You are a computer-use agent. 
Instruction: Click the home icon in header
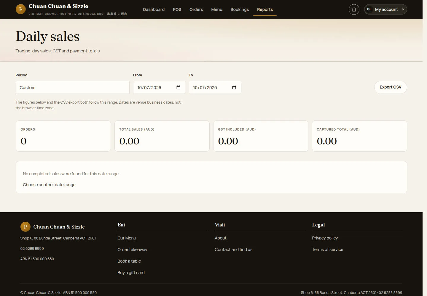click(354, 9)
